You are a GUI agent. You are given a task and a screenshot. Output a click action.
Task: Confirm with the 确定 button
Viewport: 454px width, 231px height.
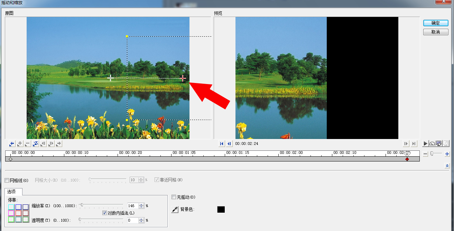point(436,23)
